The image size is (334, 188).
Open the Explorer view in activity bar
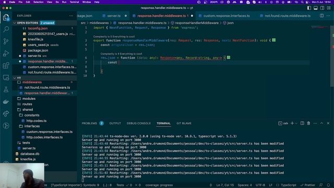(x=6, y=17)
